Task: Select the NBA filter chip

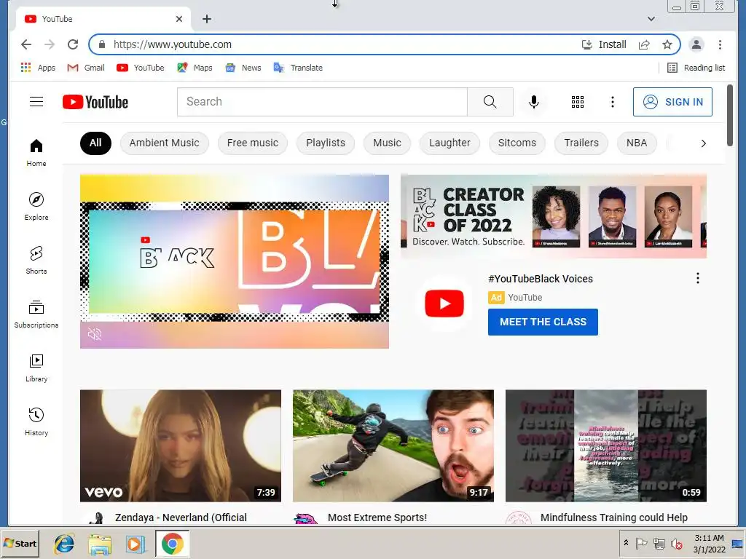Action: pyautogui.click(x=637, y=143)
